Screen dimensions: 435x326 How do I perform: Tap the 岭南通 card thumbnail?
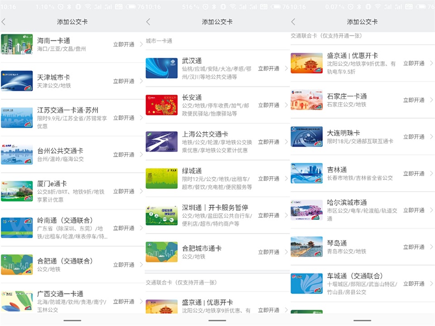tap(17, 228)
